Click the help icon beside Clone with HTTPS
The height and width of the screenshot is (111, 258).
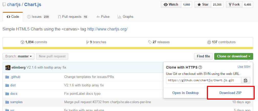point(200,67)
